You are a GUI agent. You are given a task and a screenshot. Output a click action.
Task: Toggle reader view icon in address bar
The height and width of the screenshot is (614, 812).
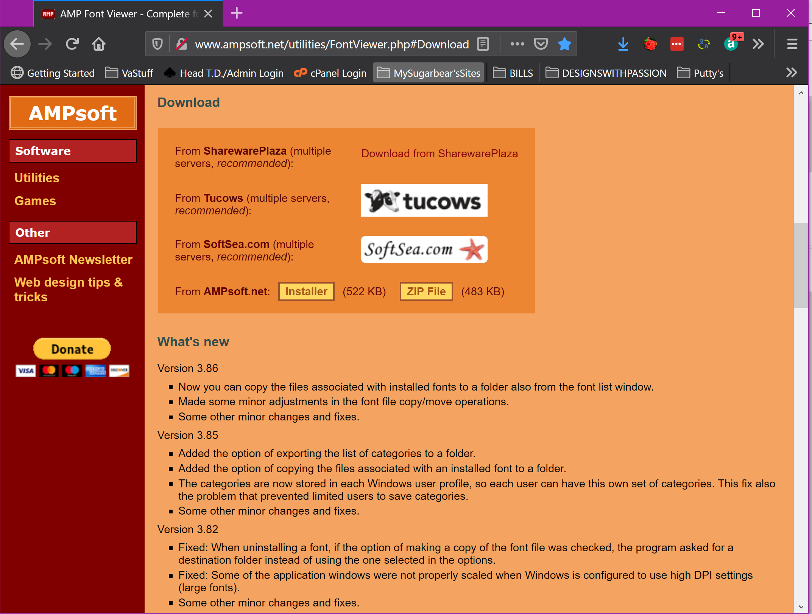[x=483, y=44]
